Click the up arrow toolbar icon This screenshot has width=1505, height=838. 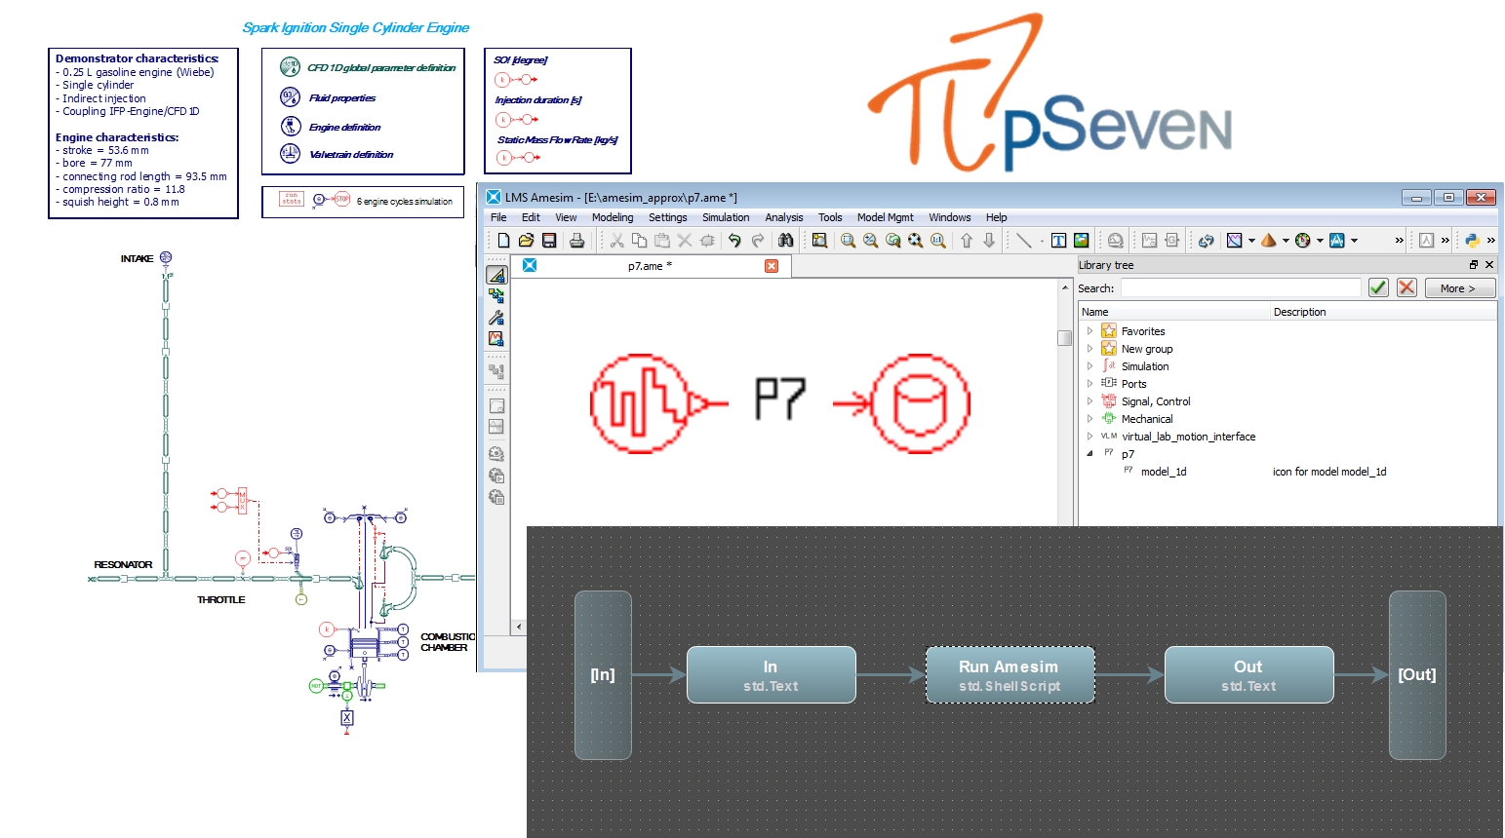click(x=967, y=241)
